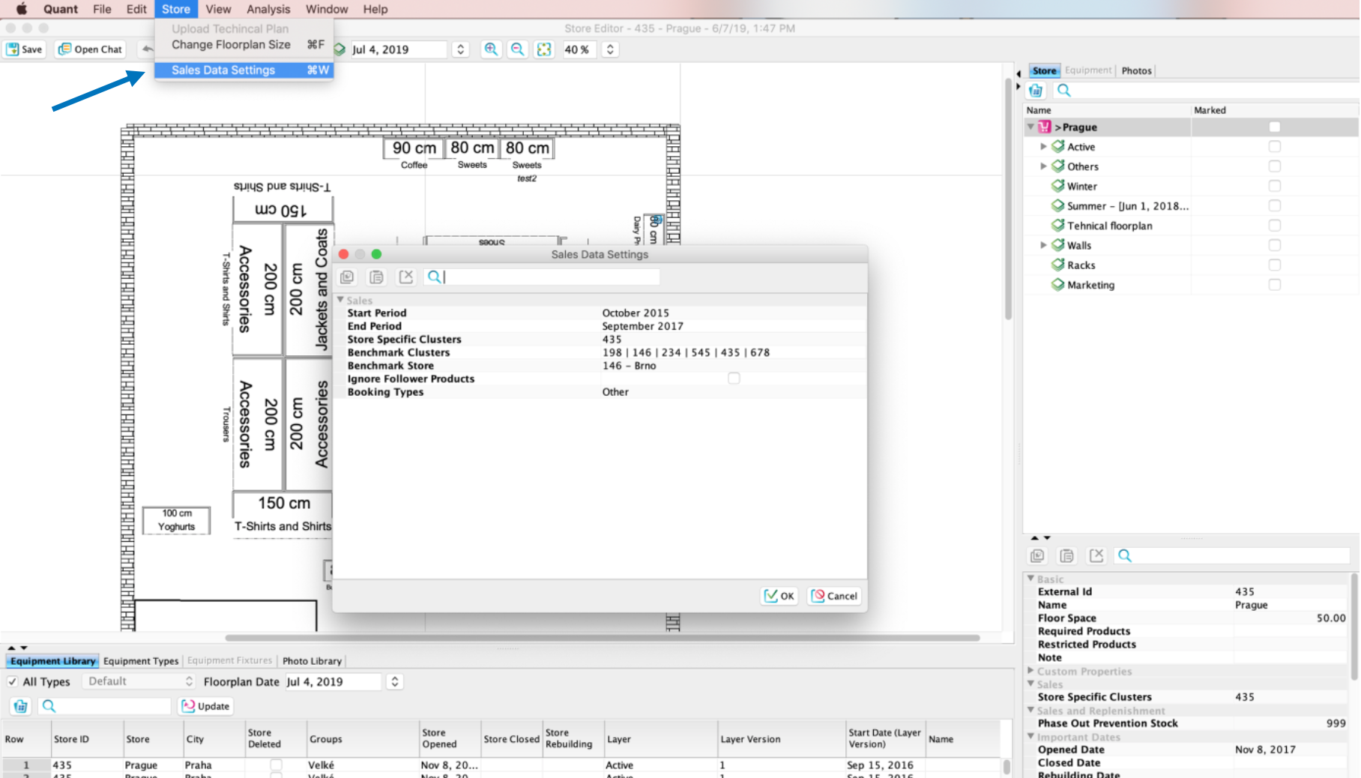Click the paste icon in Sales Data Settings
This screenshot has height=778, width=1361.
point(376,277)
